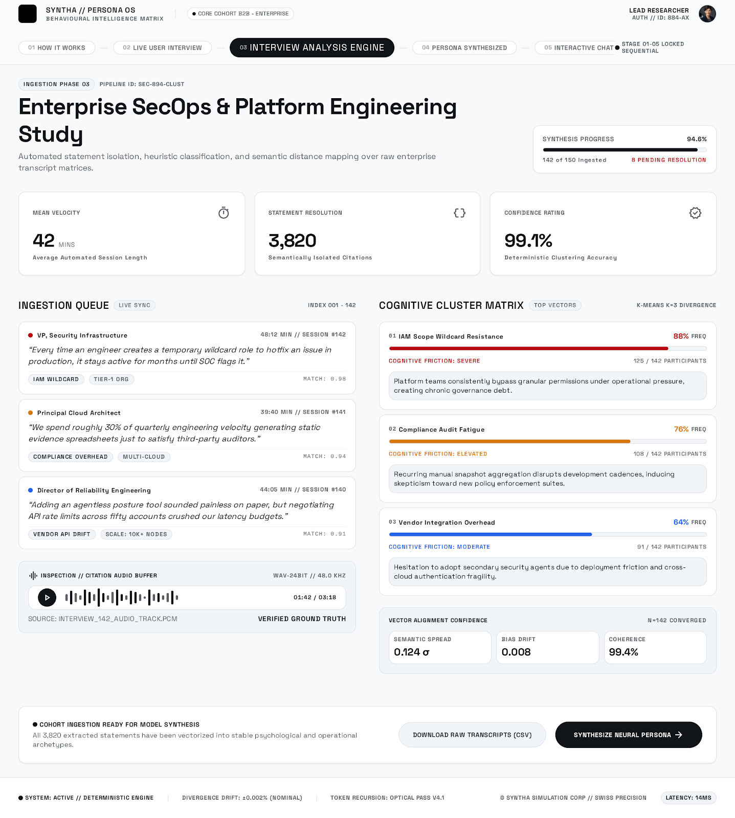Click the Statement Resolution curly braces icon
The width and height of the screenshot is (735, 818).
(x=460, y=213)
